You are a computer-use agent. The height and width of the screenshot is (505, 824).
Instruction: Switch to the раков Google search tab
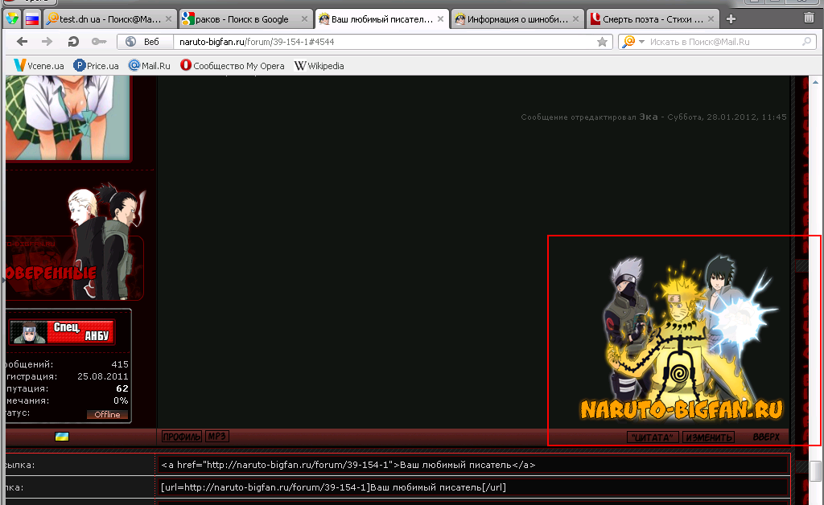245,19
